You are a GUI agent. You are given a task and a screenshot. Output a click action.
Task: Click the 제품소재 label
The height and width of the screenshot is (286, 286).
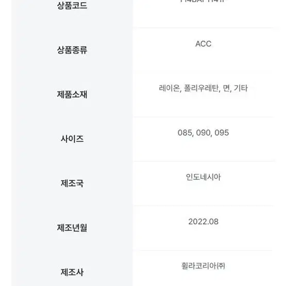click(x=72, y=94)
